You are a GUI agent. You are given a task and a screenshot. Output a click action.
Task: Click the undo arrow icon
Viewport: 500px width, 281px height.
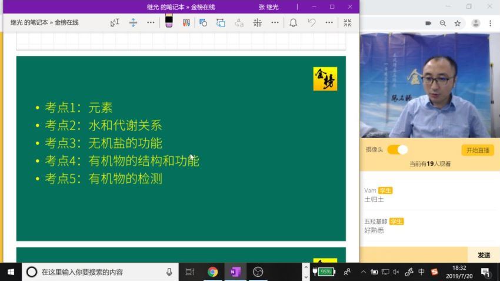click(x=312, y=22)
